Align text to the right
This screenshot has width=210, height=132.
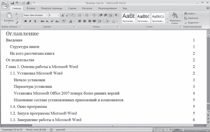(89, 21)
